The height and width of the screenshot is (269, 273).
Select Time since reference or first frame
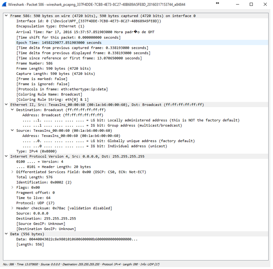click(x=79, y=58)
